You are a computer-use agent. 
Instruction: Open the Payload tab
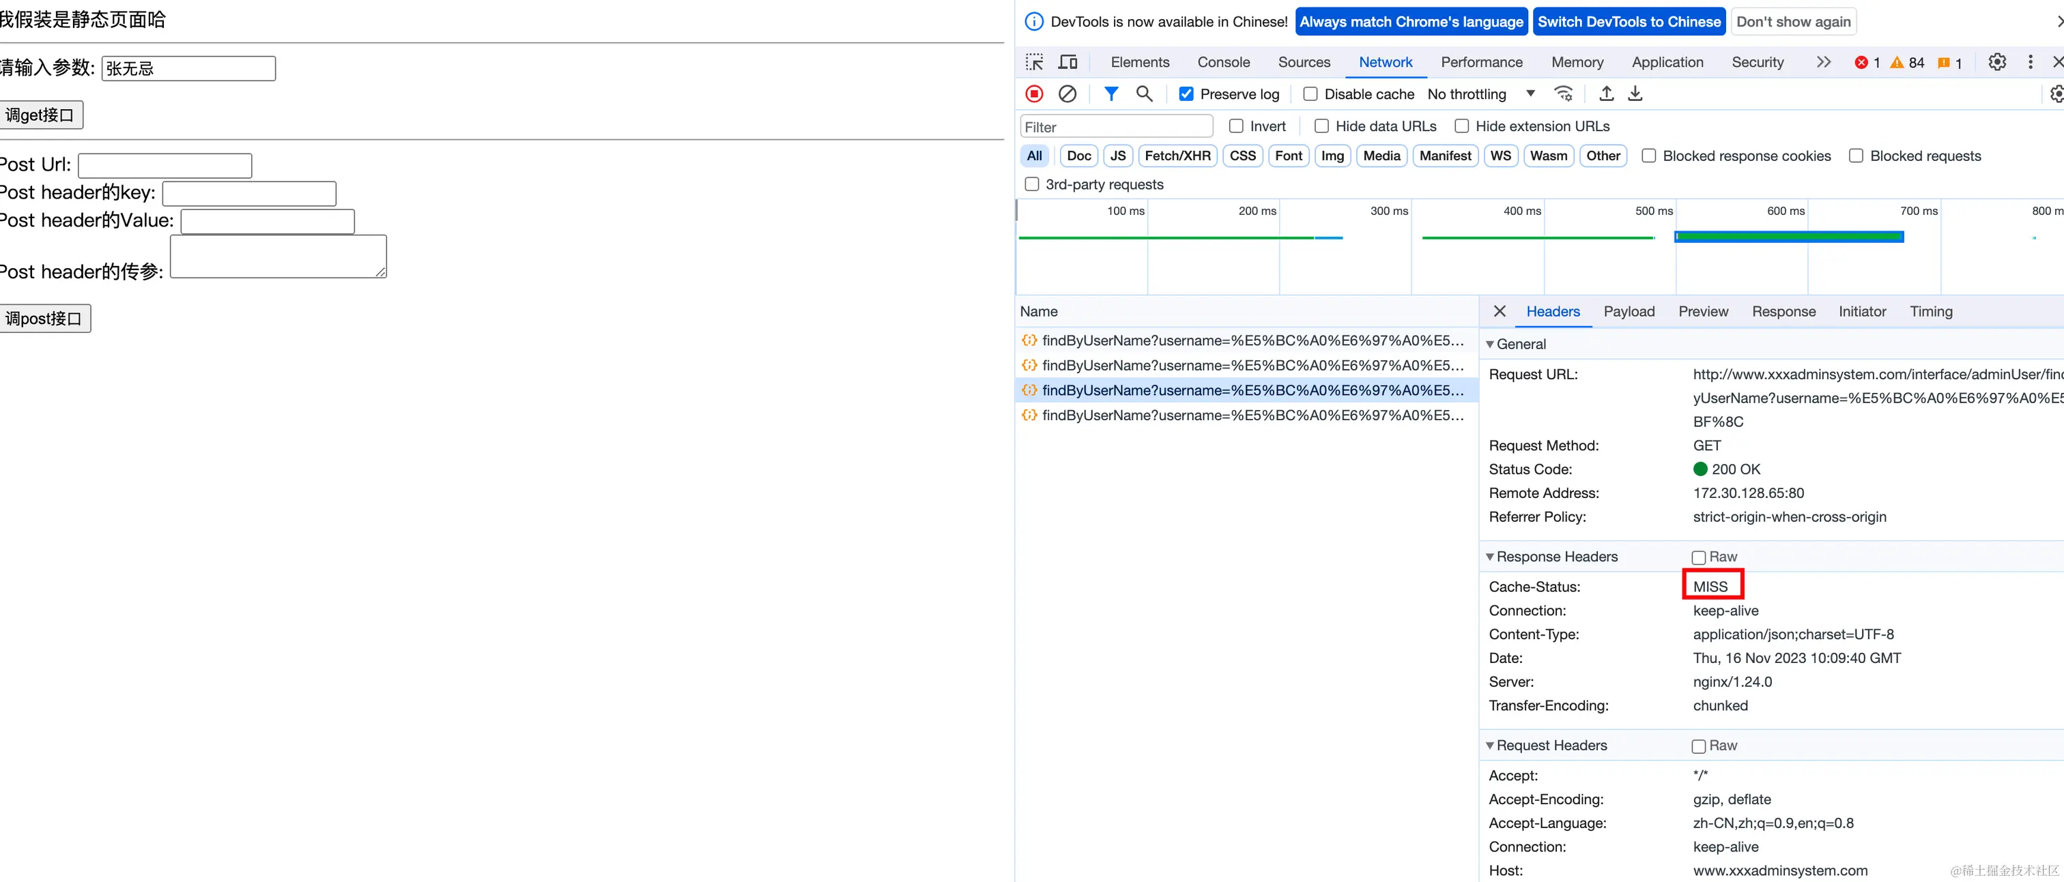coord(1628,312)
